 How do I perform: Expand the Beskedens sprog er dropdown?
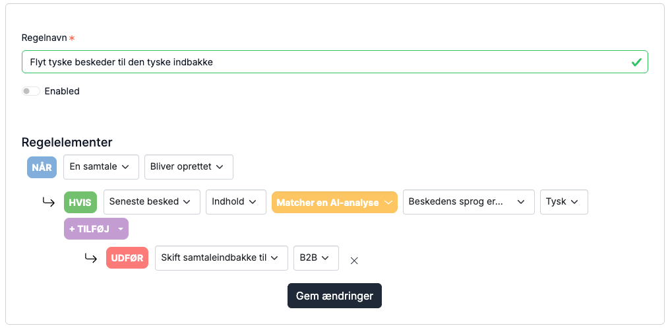point(469,202)
